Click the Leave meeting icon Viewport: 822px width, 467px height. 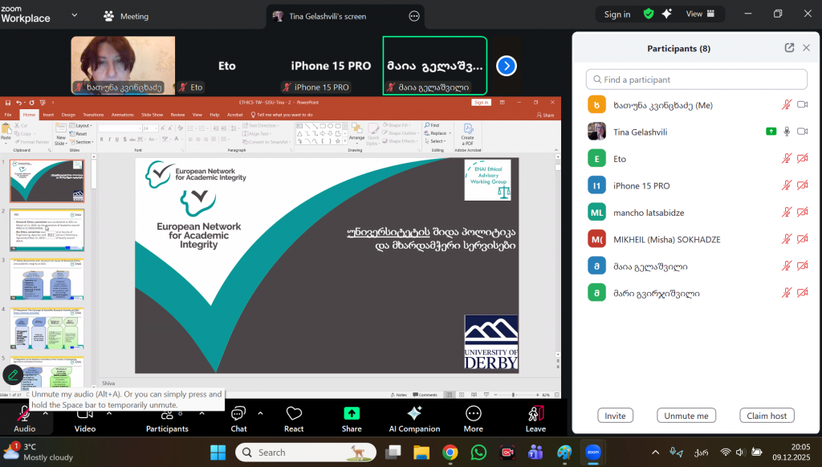(535, 413)
